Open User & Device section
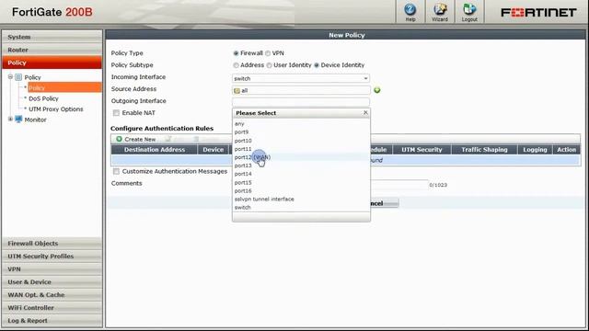Image resolution: width=589 pixels, height=331 pixels. point(52,282)
